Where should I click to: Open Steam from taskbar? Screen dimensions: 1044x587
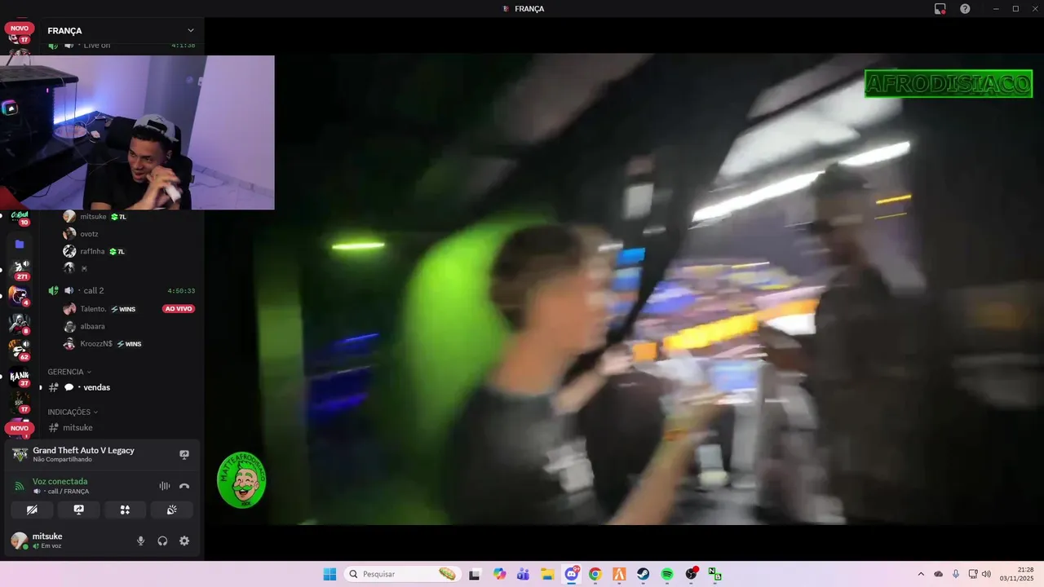pos(644,574)
